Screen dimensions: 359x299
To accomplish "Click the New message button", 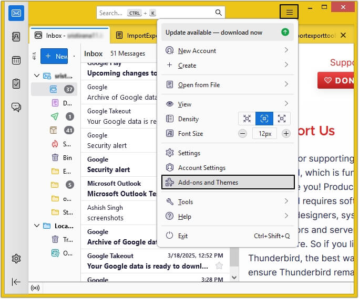I will [55, 56].
